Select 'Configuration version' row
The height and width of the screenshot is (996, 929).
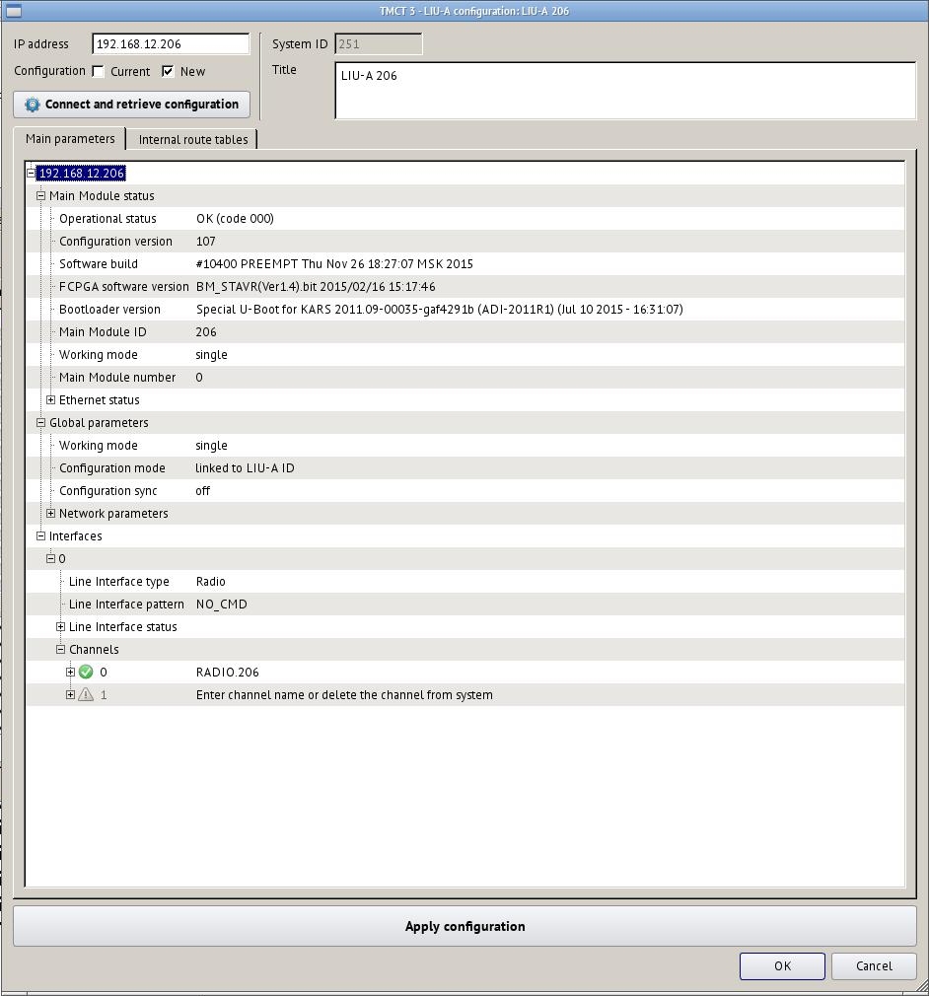click(x=465, y=242)
